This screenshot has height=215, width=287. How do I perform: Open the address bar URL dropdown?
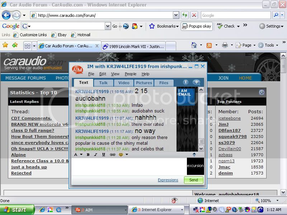pyautogui.click(x=176, y=15)
